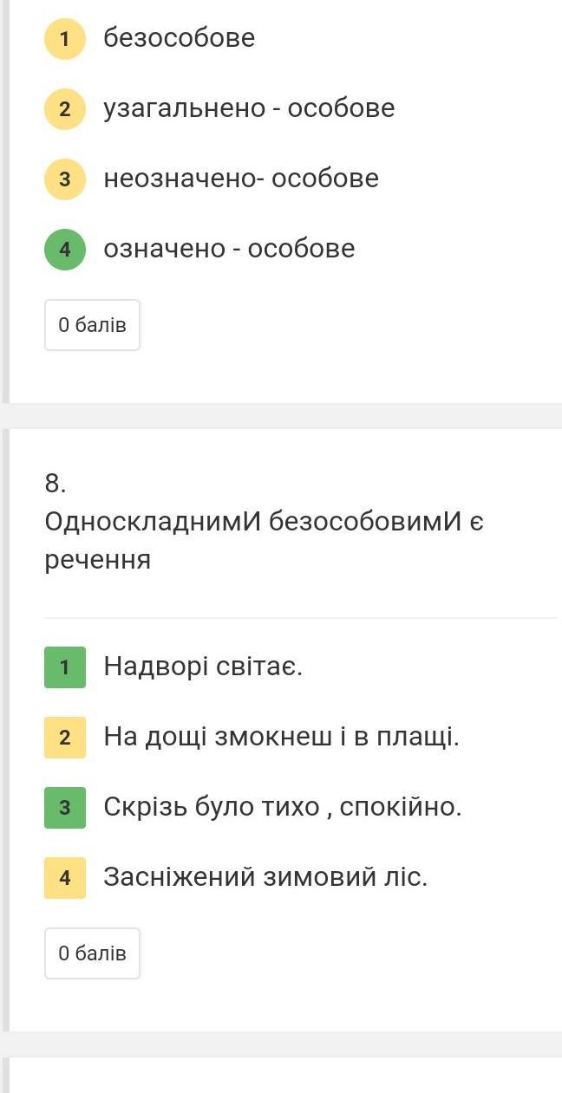
Task: Select green round option 4 'означено - особове'
Action: [x=65, y=249]
